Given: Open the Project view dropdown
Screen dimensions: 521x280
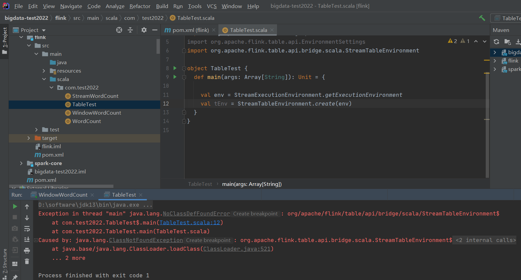Looking at the screenshot, I should click(x=44, y=30).
